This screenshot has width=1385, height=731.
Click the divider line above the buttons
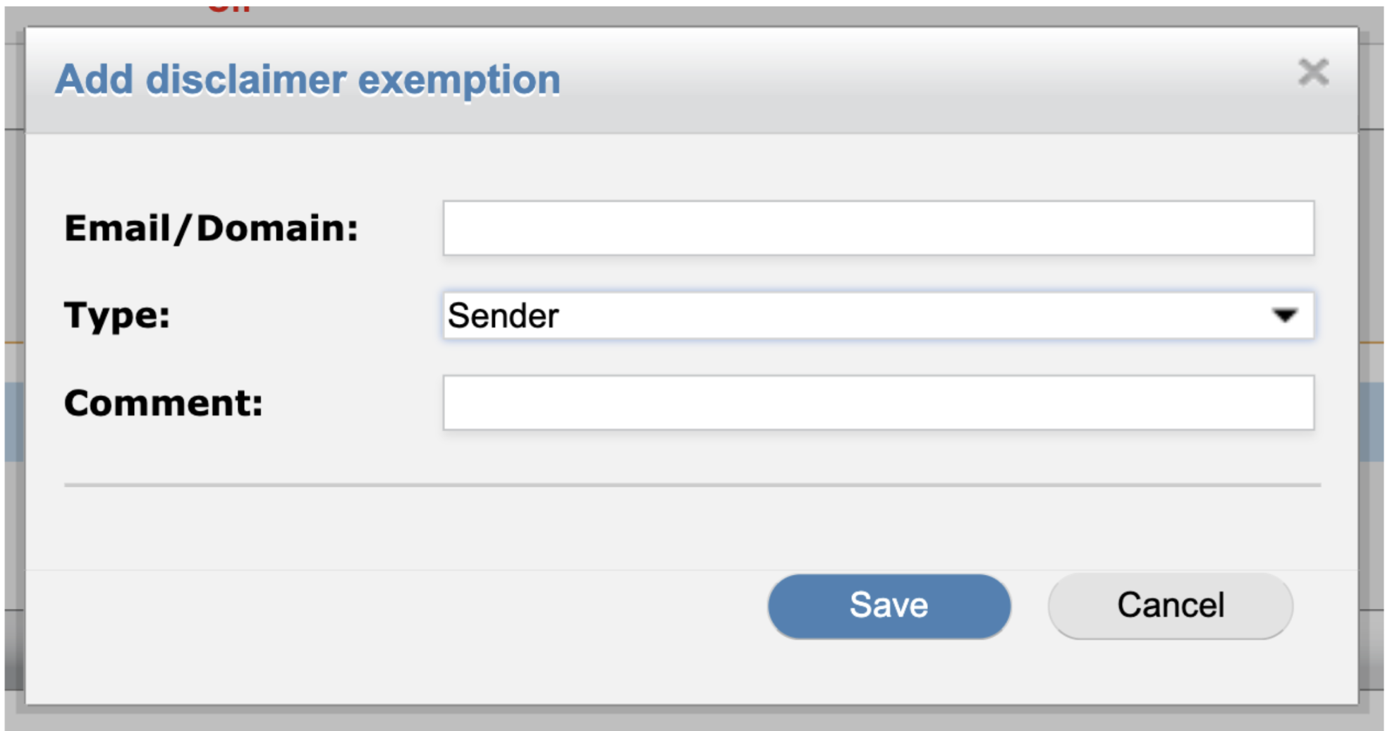point(691,485)
